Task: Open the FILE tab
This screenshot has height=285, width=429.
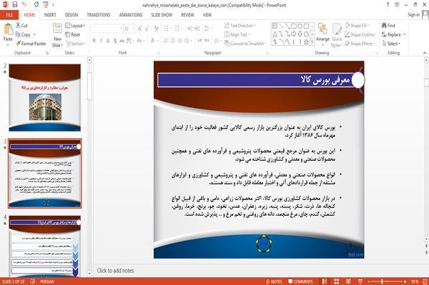Action: [x=9, y=15]
